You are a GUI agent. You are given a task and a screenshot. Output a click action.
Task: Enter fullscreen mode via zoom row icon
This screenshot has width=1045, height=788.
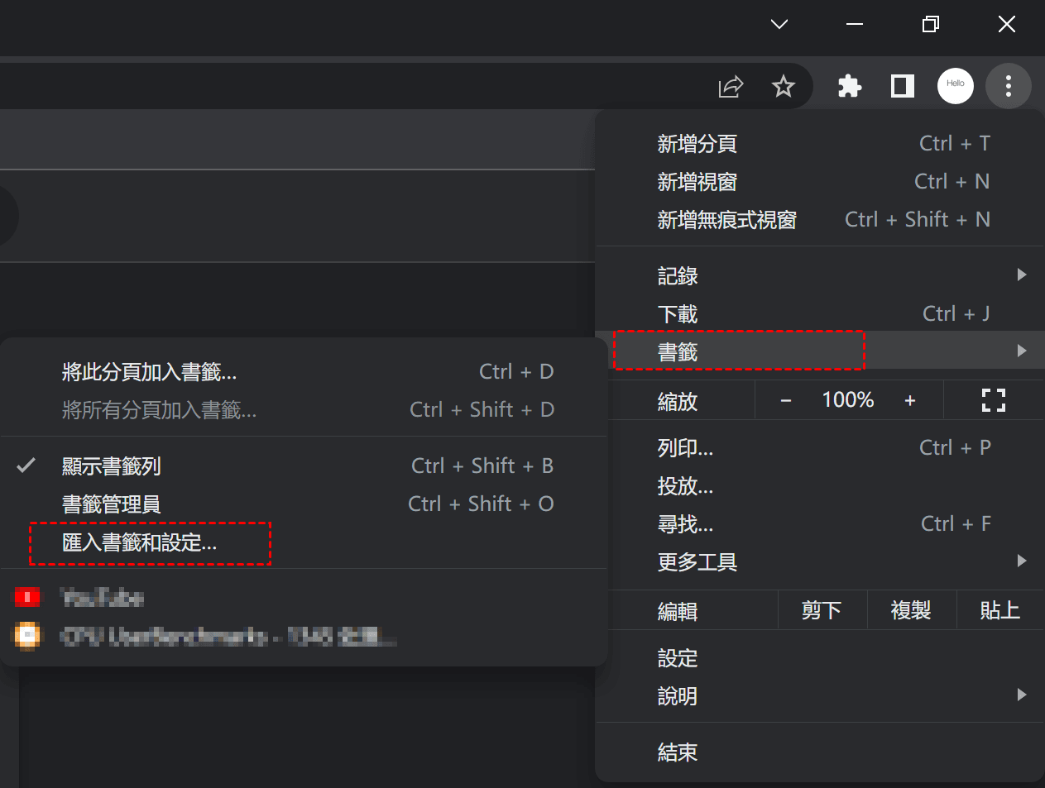coord(993,400)
